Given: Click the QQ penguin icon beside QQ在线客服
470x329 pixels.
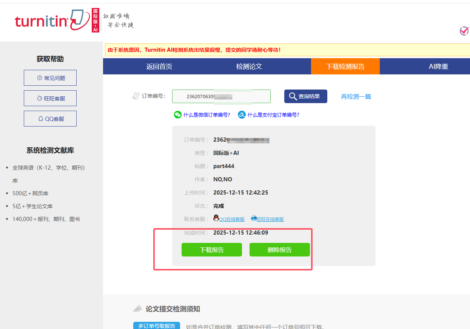Looking at the screenshot, I should coord(216,218).
